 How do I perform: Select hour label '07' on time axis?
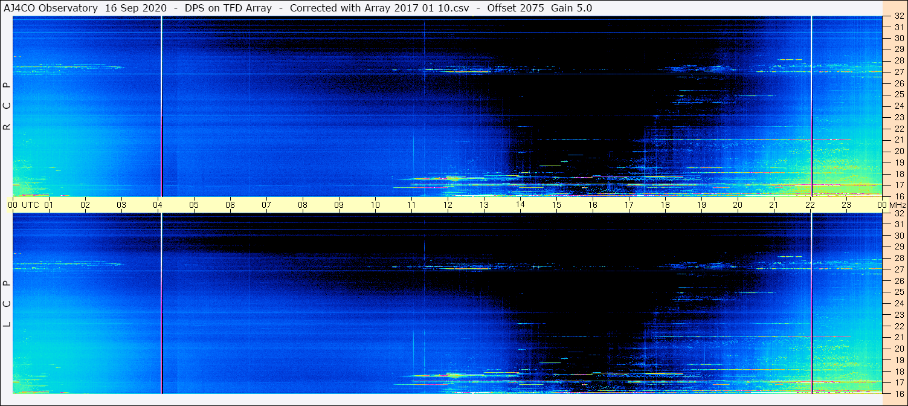[266, 205]
